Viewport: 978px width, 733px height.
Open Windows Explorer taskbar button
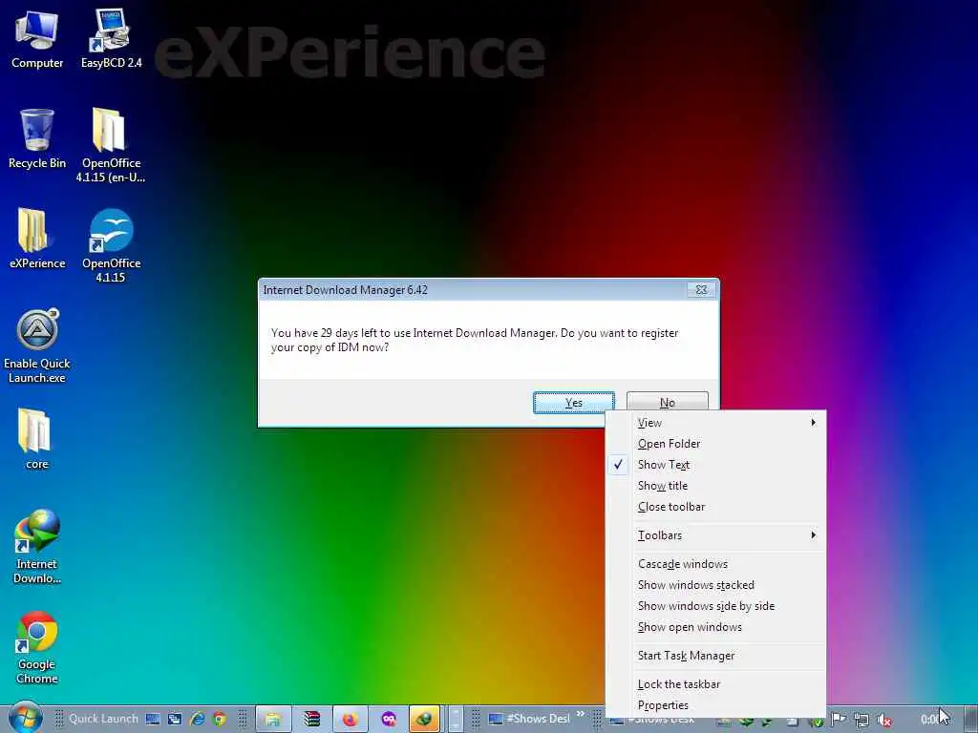click(273, 719)
